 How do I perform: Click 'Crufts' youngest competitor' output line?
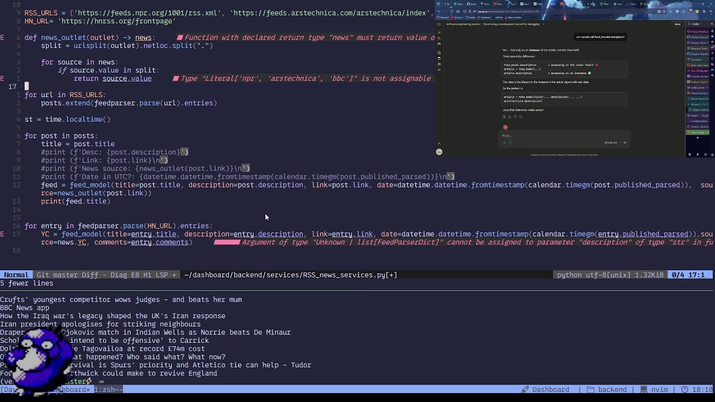(x=121, y=299)
